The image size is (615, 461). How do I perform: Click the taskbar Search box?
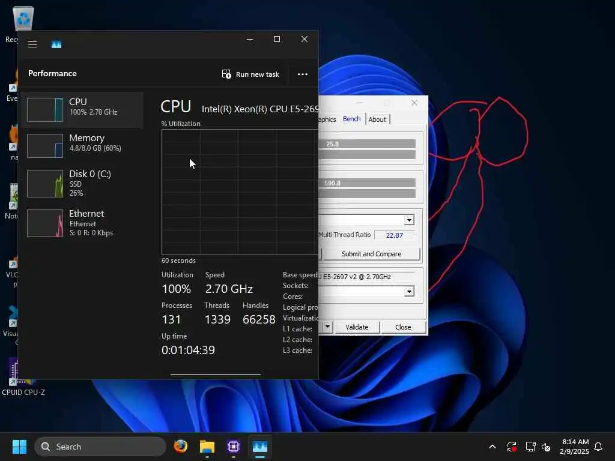[x=100, y=447]
